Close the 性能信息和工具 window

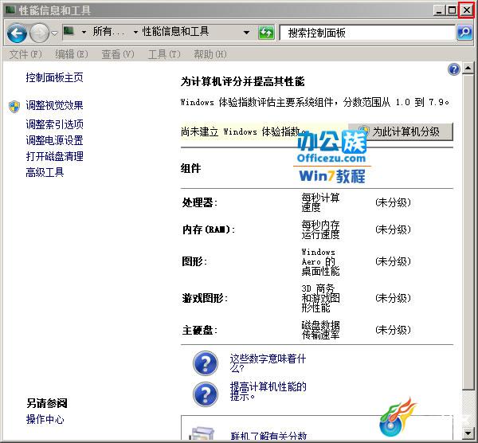[466, 10]
